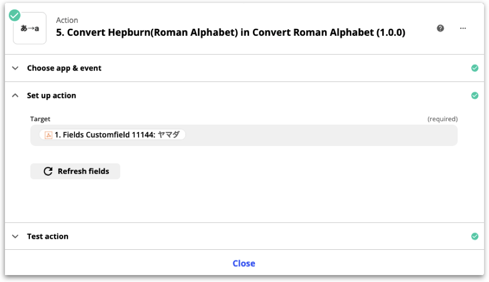The image size is (489, 282).
Task: Collapse the Set up action chevron
Action: coord(15,95)
